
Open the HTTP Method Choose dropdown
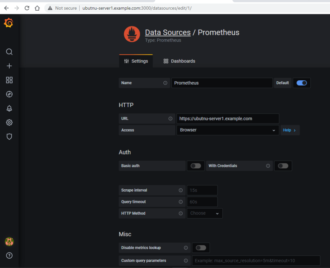(x=205, y=213)
